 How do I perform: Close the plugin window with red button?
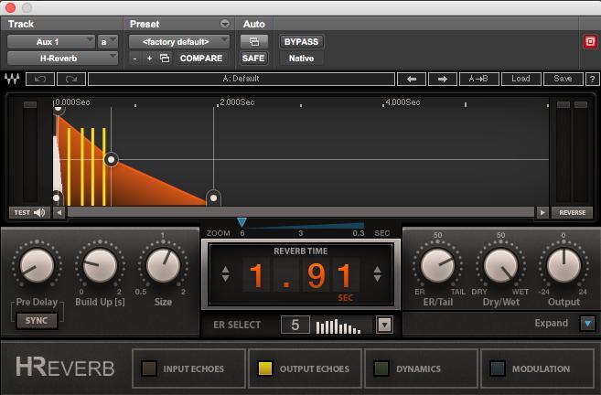click(x=10, y=7)
